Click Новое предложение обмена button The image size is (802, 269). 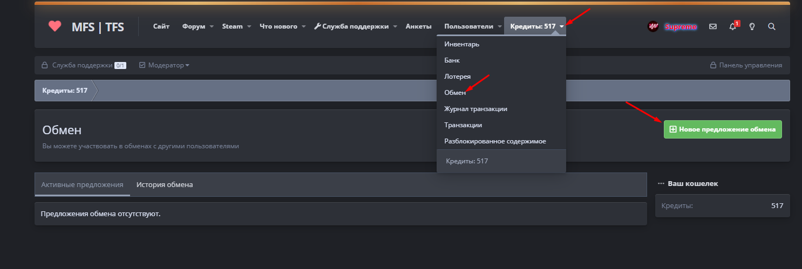[723, 129]
